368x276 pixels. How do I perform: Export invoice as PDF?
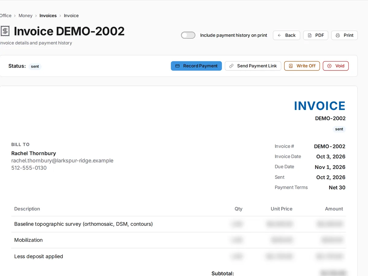tap(316, 35)
